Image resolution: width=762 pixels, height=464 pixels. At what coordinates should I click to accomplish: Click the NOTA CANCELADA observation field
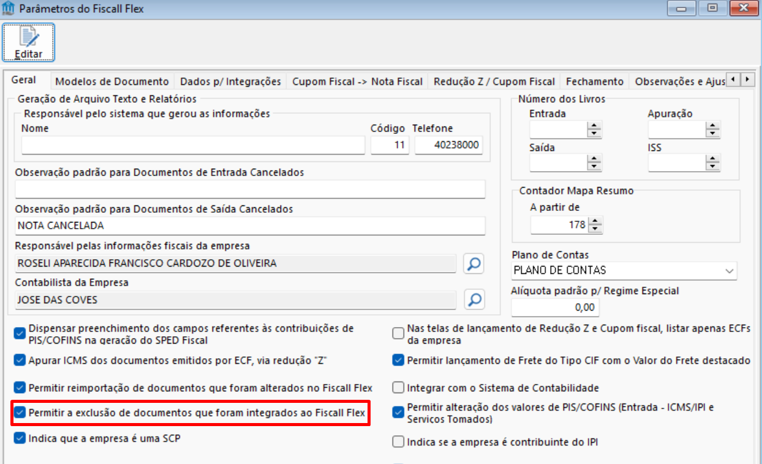coord(251,226)
